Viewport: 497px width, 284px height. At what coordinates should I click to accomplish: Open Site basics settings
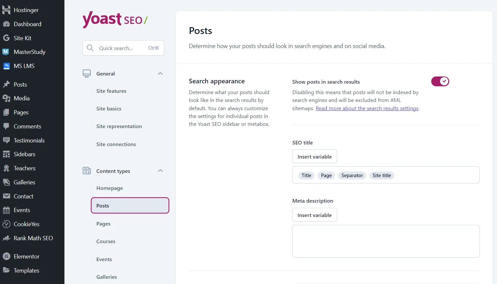click(109, 109)
